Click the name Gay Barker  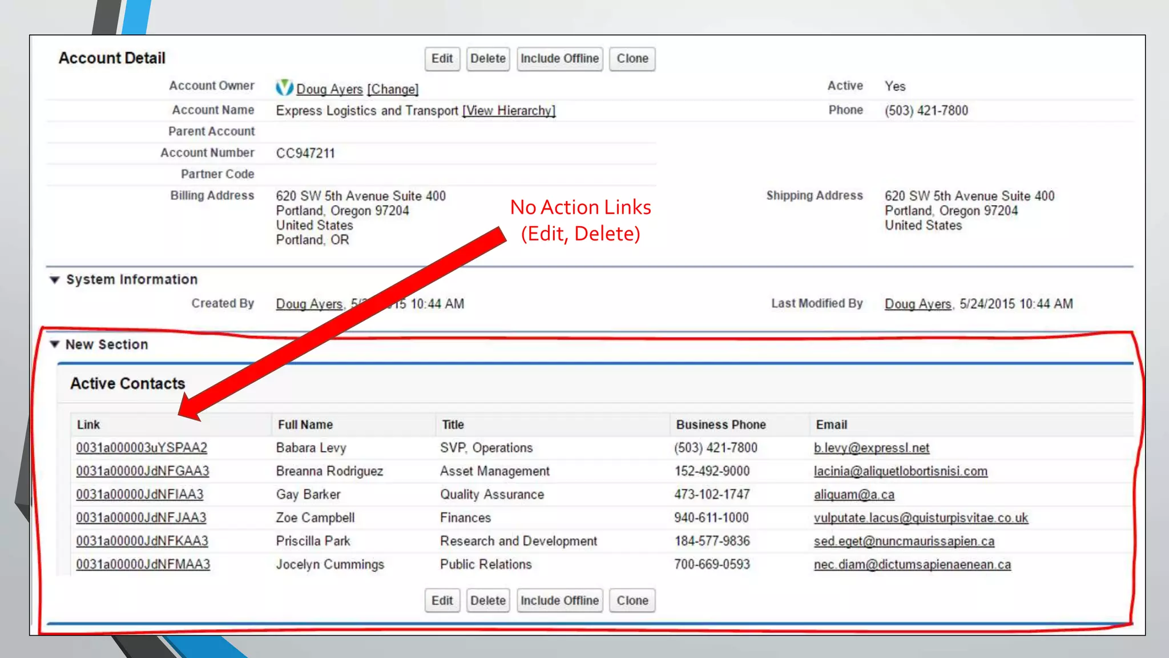308,495
